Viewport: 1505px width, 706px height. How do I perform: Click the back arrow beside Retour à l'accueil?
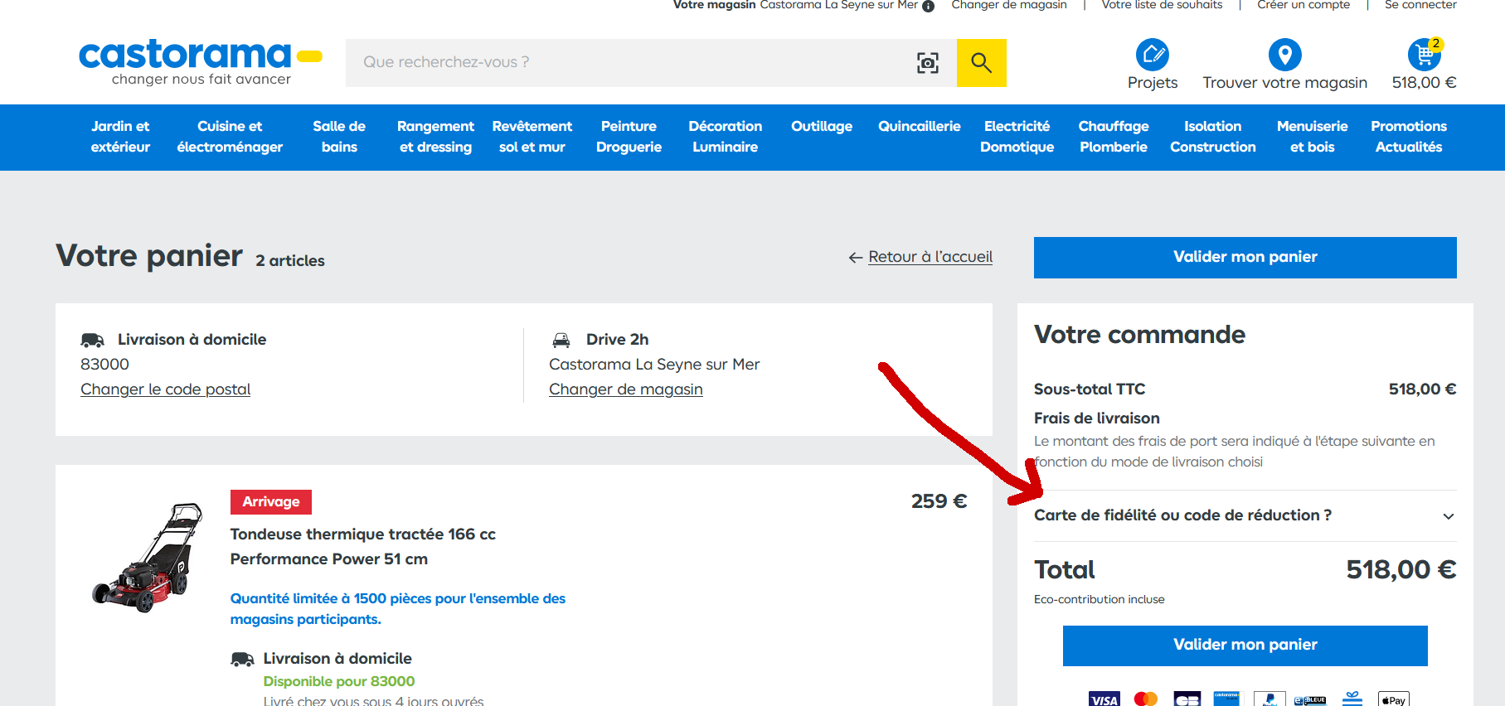pos(856,258)
